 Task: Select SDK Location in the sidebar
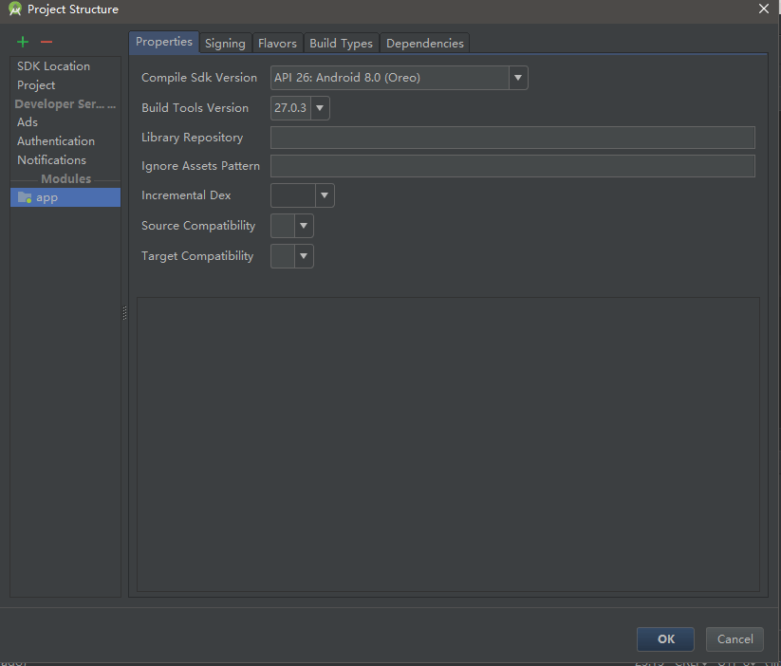click(65, 66)
